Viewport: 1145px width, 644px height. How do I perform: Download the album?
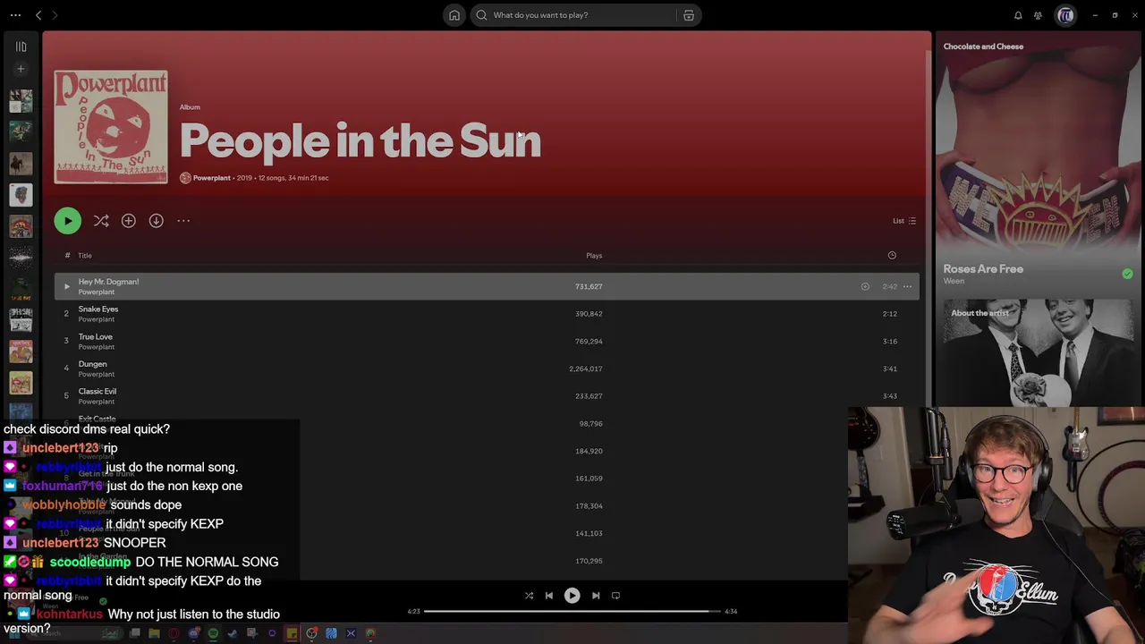coord(157,221)
